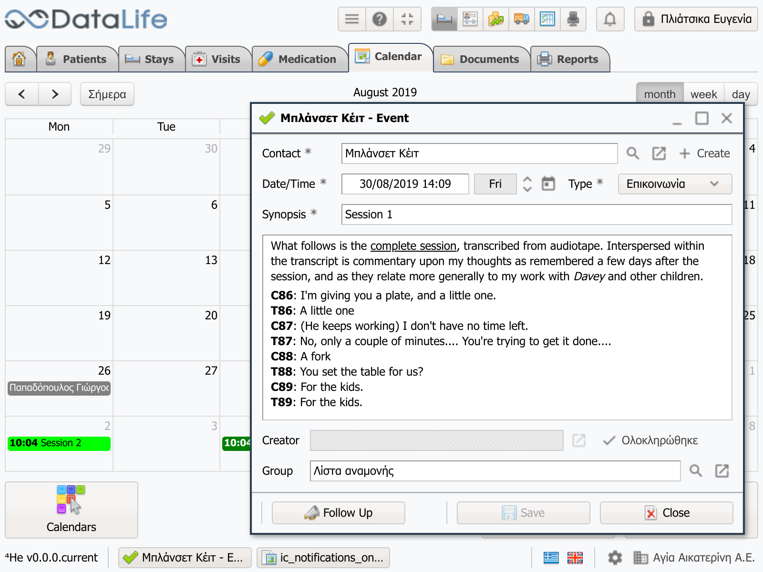The height and width of the screenshot is (572, 763).
Task: Select the bed icon in top toolbar
Action: click(444, 20)
